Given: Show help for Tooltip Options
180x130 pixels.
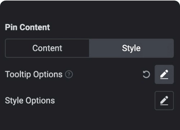Looking at the screenshot, I should 69,75.
